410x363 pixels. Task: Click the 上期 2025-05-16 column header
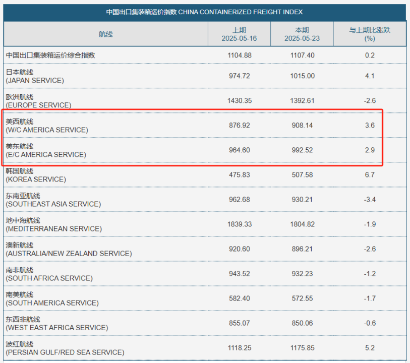point(239,34)
